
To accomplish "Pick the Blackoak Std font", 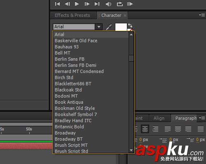I will click(x=91, y=90).
